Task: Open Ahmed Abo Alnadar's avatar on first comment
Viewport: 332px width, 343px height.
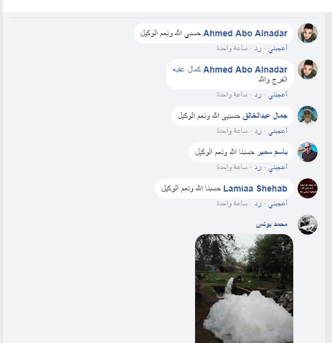Action: [x=308, y=33]
